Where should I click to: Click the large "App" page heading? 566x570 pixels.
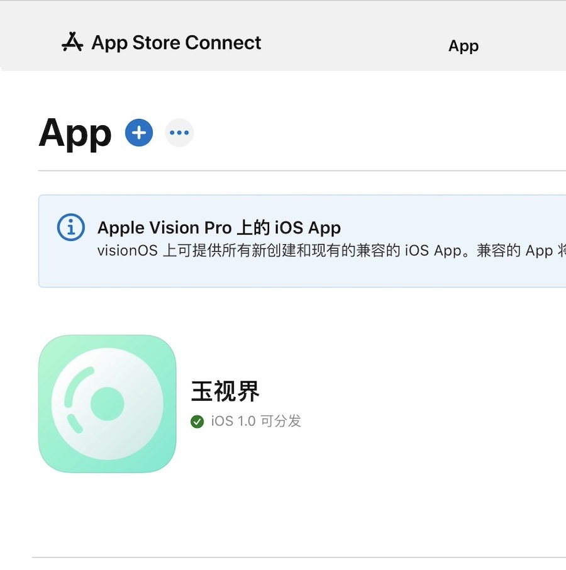[x=75, y=133]
